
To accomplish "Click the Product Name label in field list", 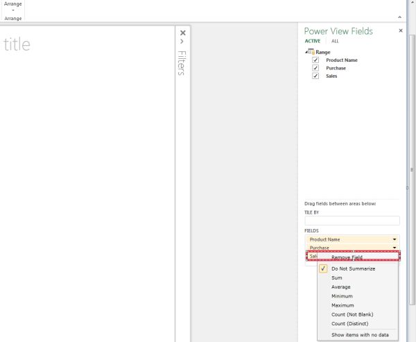I will tap(342, 60).
